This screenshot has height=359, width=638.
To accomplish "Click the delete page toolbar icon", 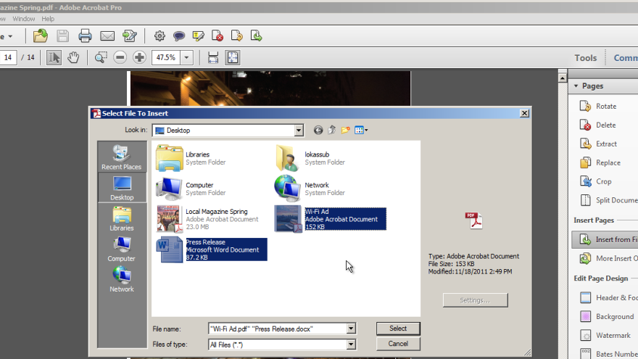I will [x=217, y=36].
